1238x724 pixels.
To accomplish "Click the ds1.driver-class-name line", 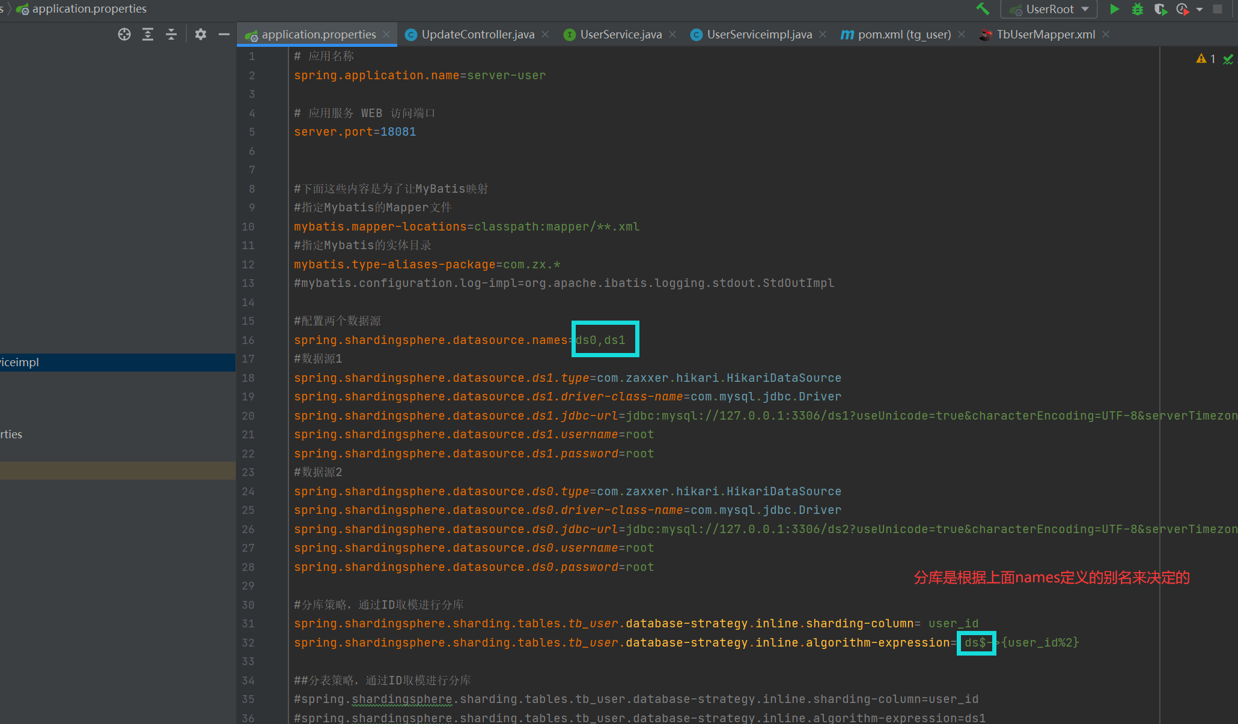I will [567, 396].
